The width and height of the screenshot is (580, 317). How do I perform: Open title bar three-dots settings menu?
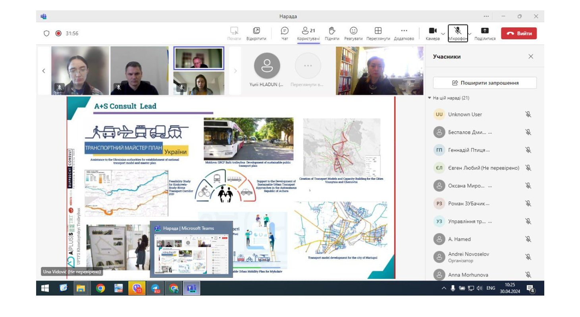(486, 16)
